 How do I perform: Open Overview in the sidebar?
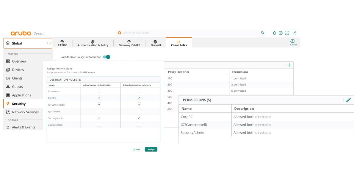tap(19, 61)
